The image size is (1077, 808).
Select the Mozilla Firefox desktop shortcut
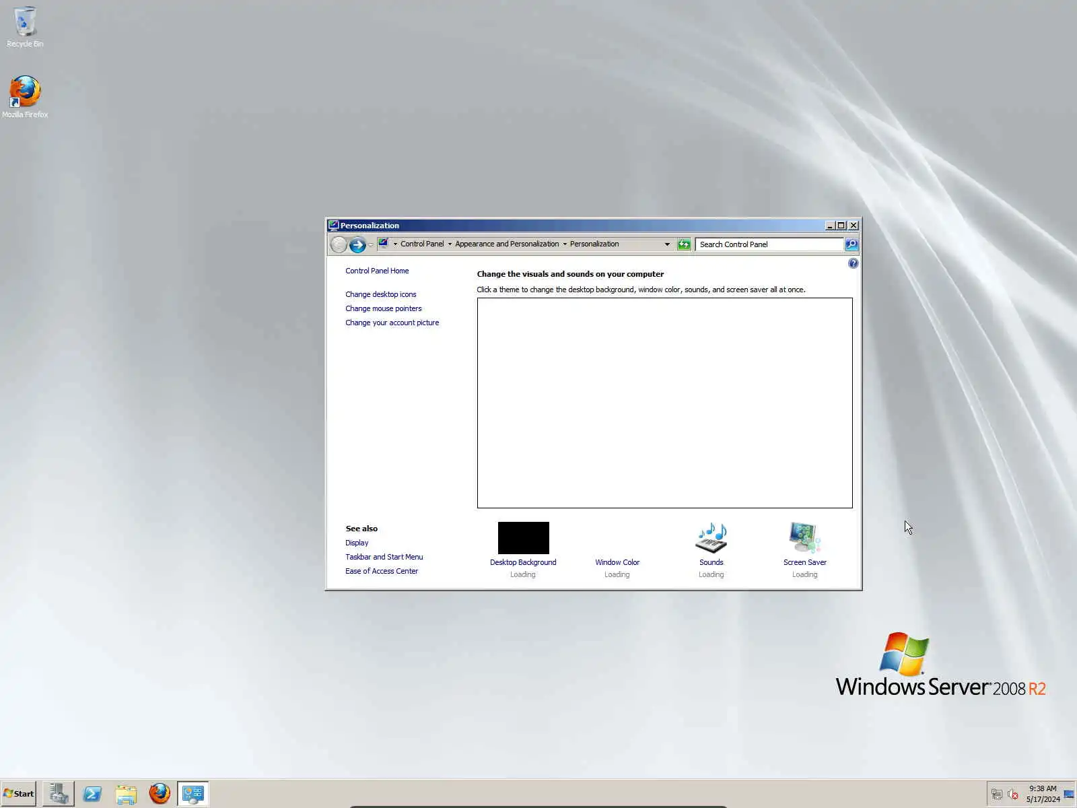click(25, 96)
